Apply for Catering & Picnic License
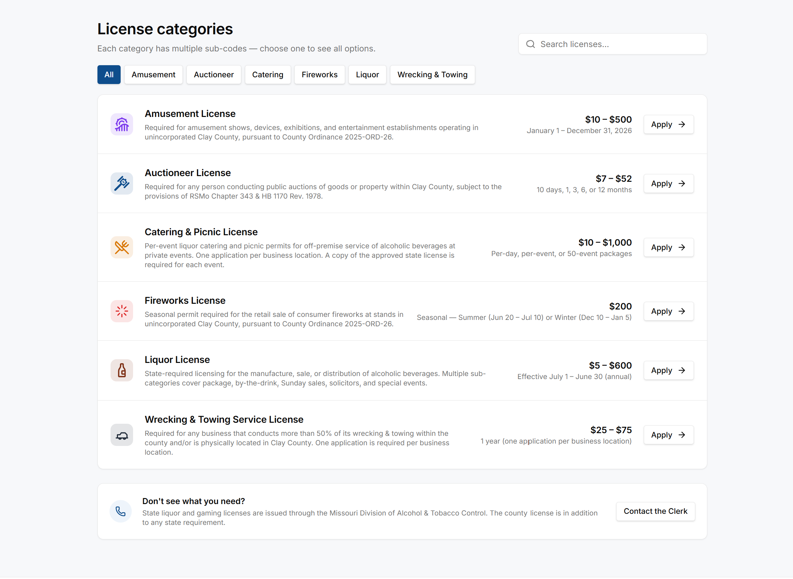The image size is (793, 579). (669, 247)
